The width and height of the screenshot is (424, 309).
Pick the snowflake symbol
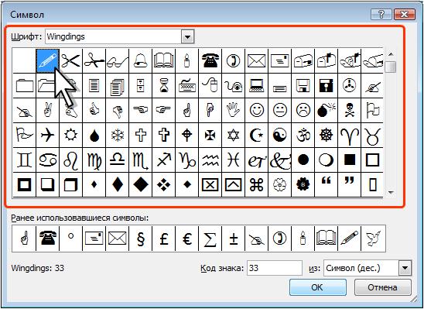[x=117, y=135]
